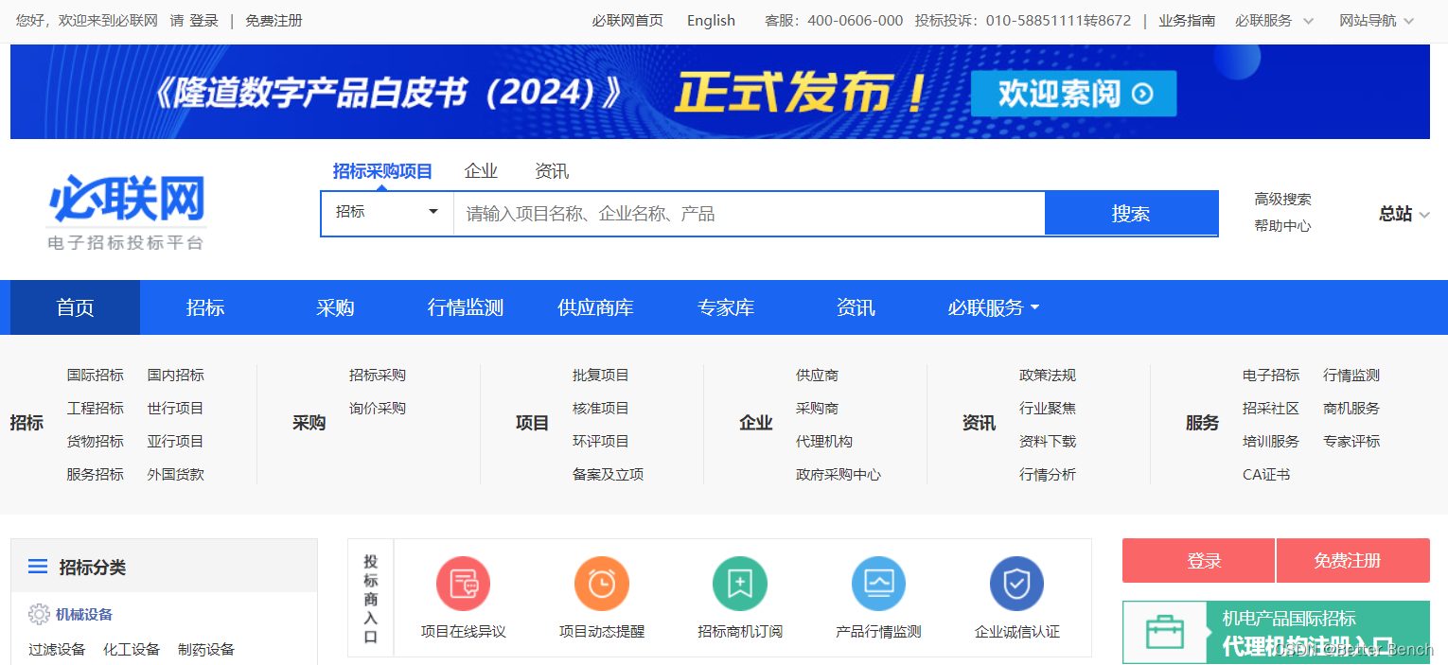Open 资料下载 link
Image resolution: width=1448 pixels, height=665 pixels.
point(1047,442)
